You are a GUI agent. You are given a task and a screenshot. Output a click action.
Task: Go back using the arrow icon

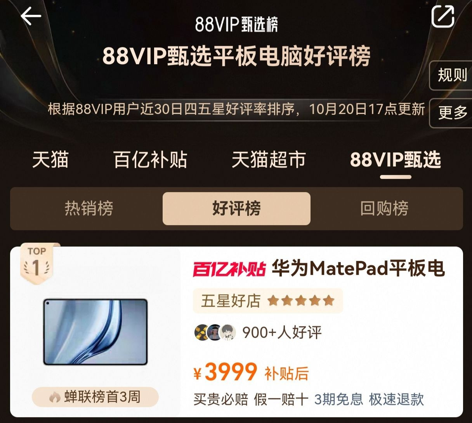pyautogui.click(x=31, y=16)
